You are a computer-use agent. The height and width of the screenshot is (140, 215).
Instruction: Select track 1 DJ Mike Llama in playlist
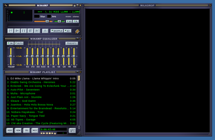coord(41,78)
